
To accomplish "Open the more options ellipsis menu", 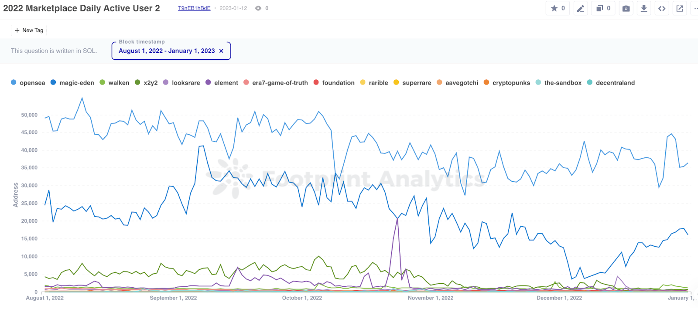I will click(x=695, y=8).
